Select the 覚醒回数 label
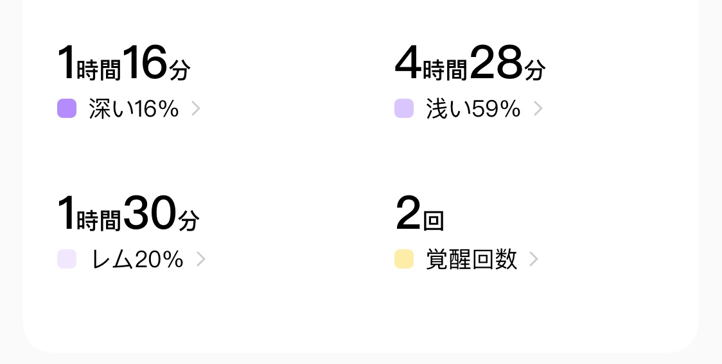 (x=471, y=259)
